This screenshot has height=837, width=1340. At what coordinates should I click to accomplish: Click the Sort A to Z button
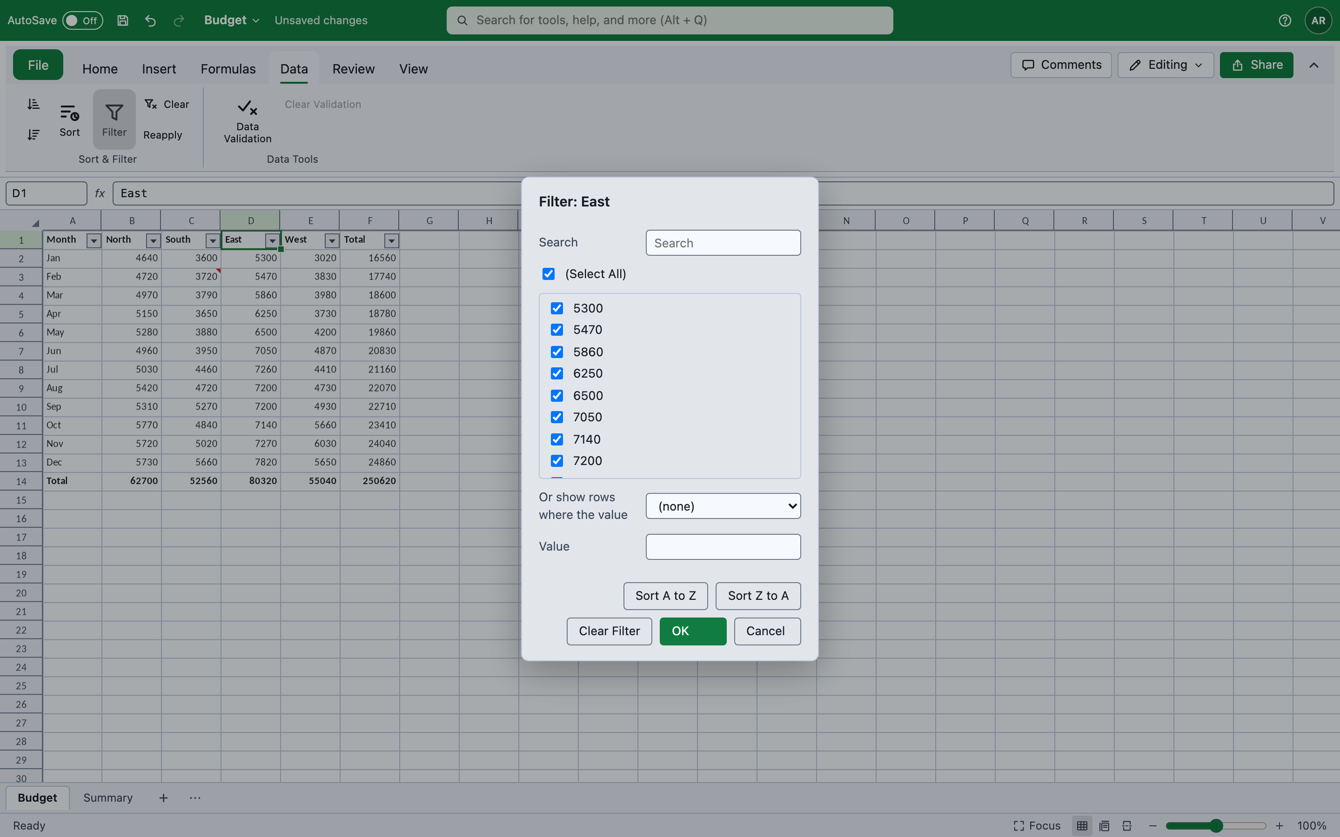[x=665, y=596]
